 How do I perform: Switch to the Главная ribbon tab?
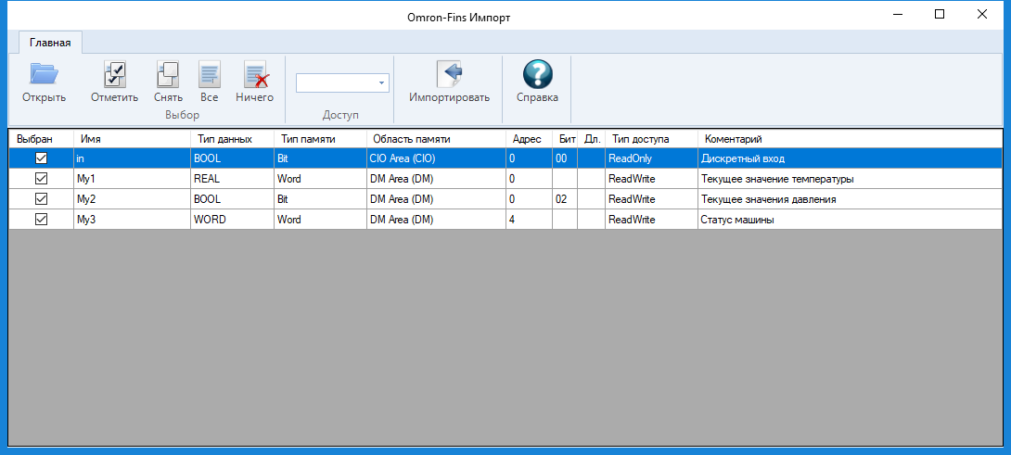(50, 44)
